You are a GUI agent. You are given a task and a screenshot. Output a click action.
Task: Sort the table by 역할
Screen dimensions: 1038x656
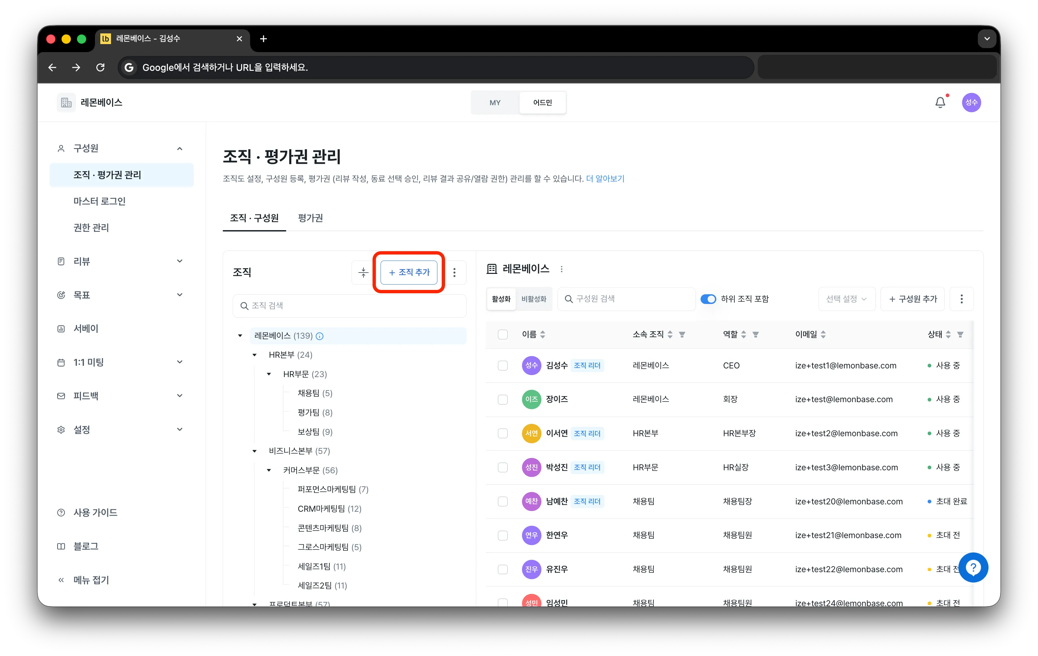tap(744, 334)
